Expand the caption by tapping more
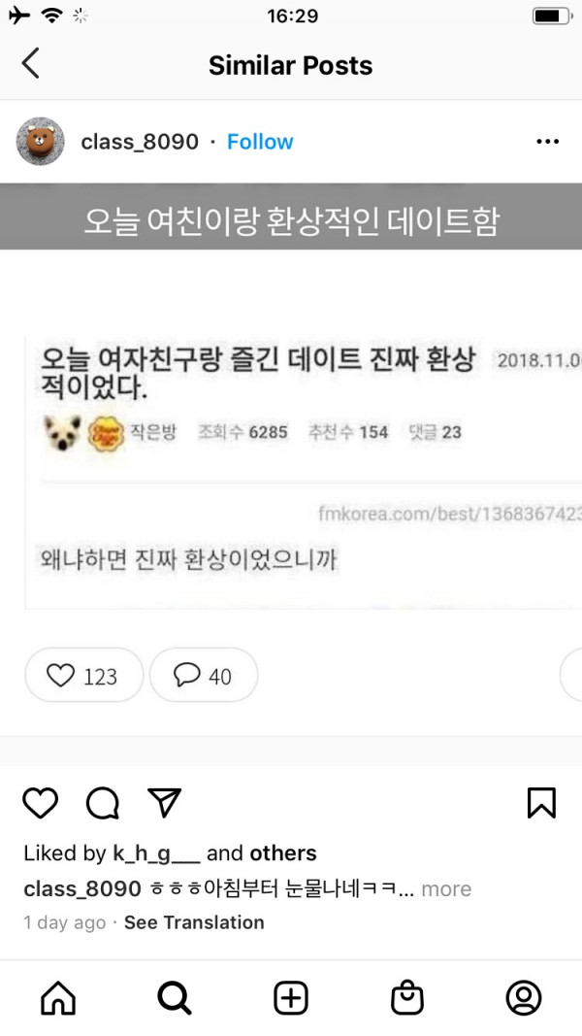The width and height of the screenshot is (582, 1036). point(446,888)
